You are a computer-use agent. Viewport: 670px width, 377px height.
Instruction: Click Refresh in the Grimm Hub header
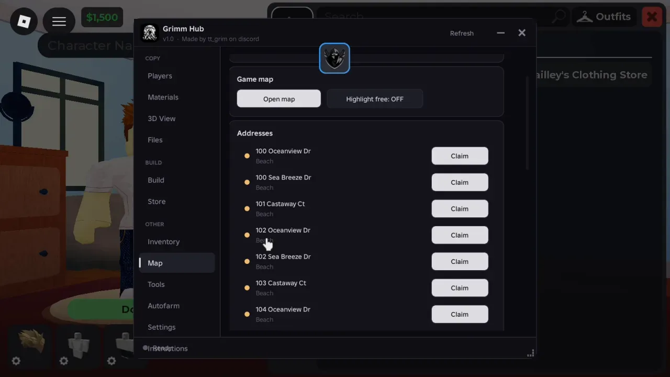(462, 33)
